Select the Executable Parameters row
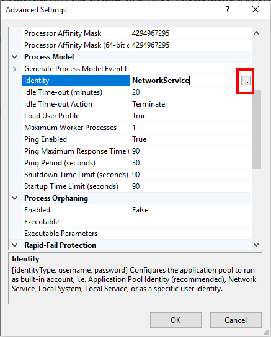This screenshot has width=271, height=337. [x=136, y=234]
